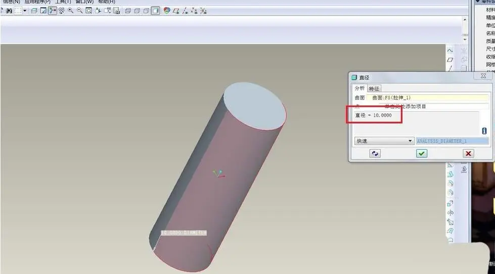Image resolution: width=495 pixels, height=274 pixels.
Task: Click the refit view icon
Action: coord(88,11)
